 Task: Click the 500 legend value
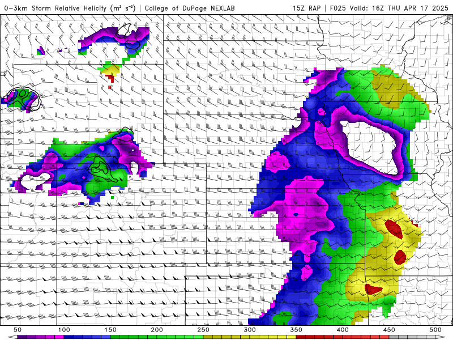click(x=435, y=330)
